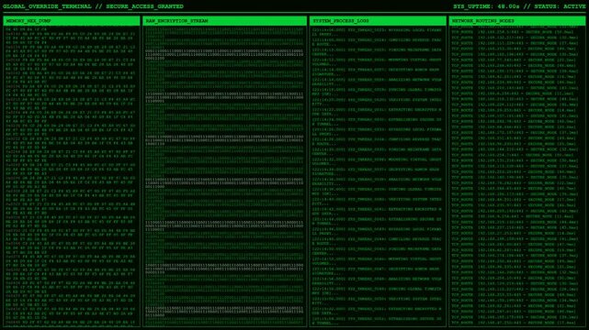Click the SYS_THREAD_0025 pinging mainframe entry
This screenshot has height=330, width=589.
(377, 51)
